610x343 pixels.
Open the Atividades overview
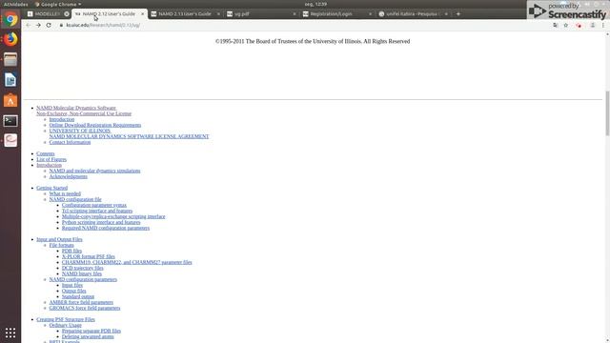(15, 4)
